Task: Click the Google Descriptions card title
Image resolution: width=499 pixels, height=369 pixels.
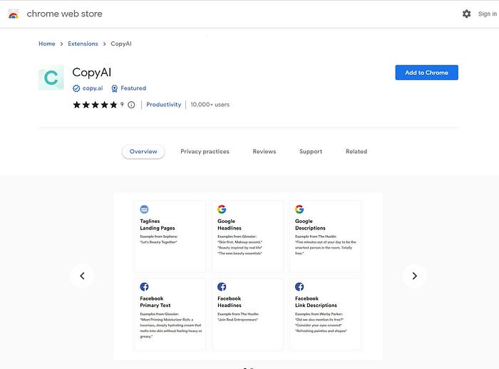Action: point(310,224)
